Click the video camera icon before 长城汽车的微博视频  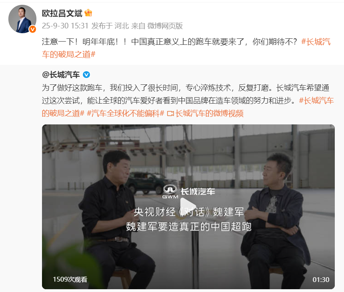pos(170,114)
